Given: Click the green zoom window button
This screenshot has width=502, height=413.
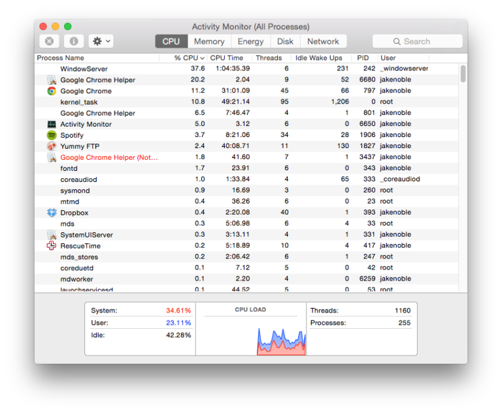Looking at the screenshot, I should (67, 27).
